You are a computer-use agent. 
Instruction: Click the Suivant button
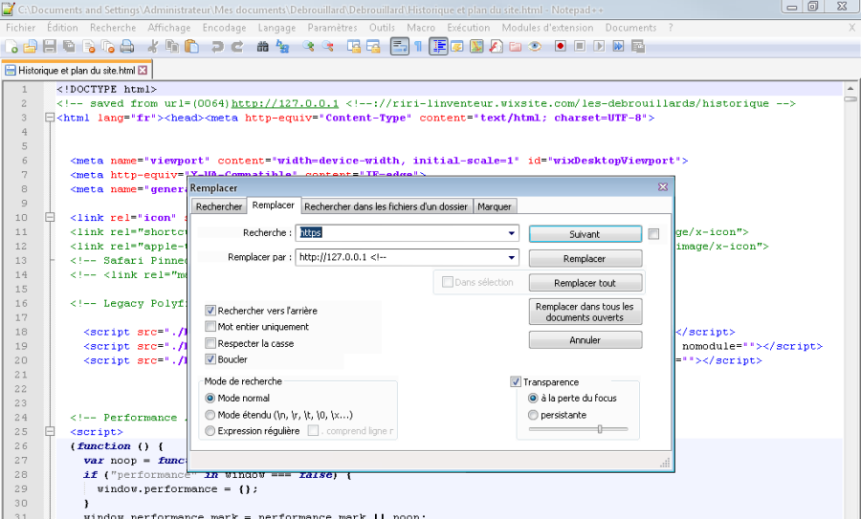click(585, 234)
